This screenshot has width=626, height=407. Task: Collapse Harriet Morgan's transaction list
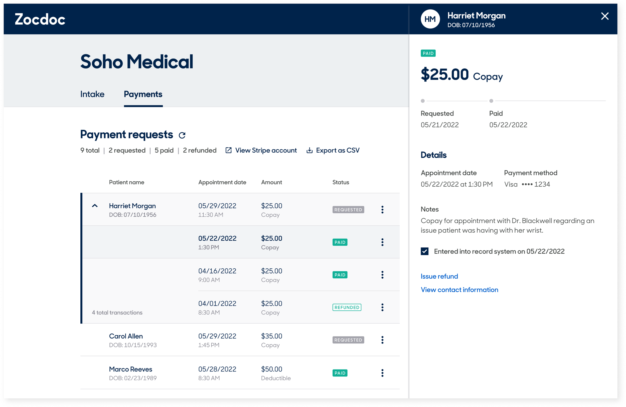95,206
